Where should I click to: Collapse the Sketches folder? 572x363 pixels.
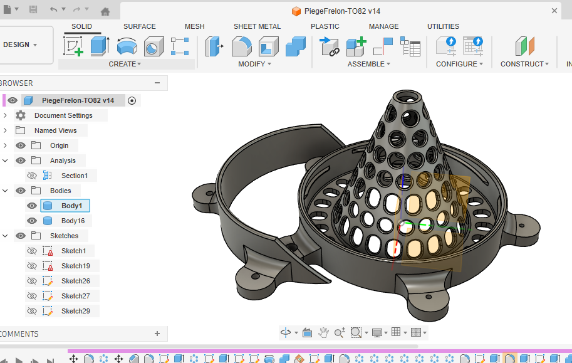click(5, 236)
